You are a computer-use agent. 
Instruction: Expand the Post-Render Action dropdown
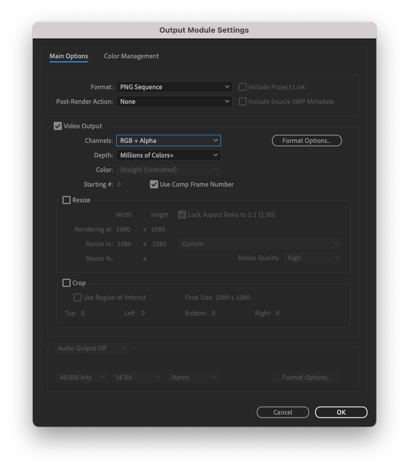point(174,101)
